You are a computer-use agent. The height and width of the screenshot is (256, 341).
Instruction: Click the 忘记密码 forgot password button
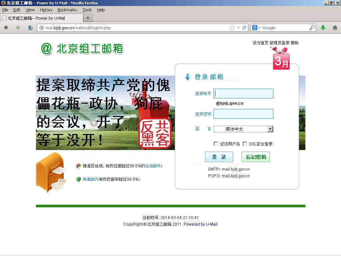pyautogui.click(x=256, y=157)
